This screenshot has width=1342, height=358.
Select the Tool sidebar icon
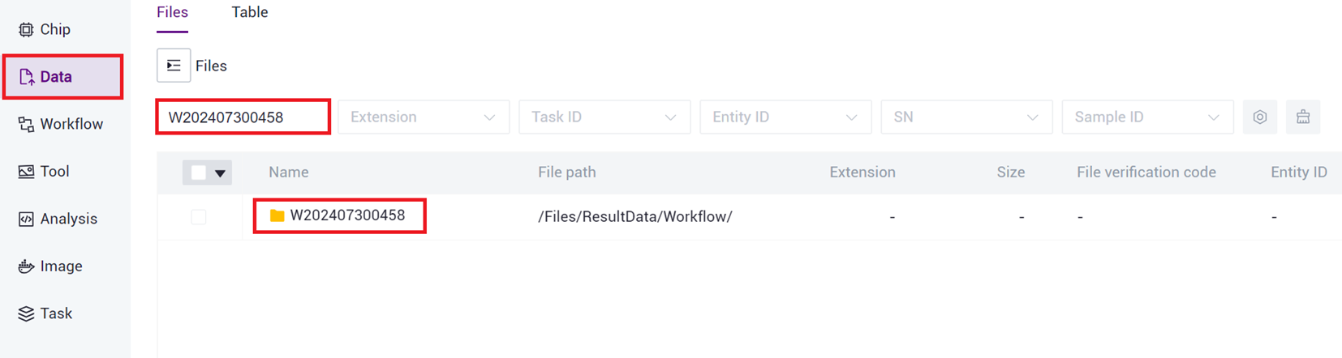click(26, 172)
